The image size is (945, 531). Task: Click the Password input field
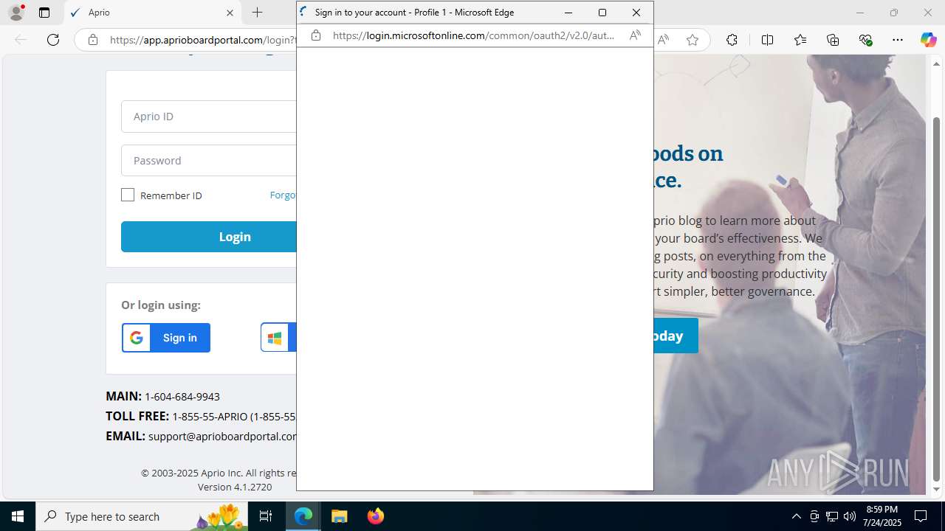tap(209, 161)
